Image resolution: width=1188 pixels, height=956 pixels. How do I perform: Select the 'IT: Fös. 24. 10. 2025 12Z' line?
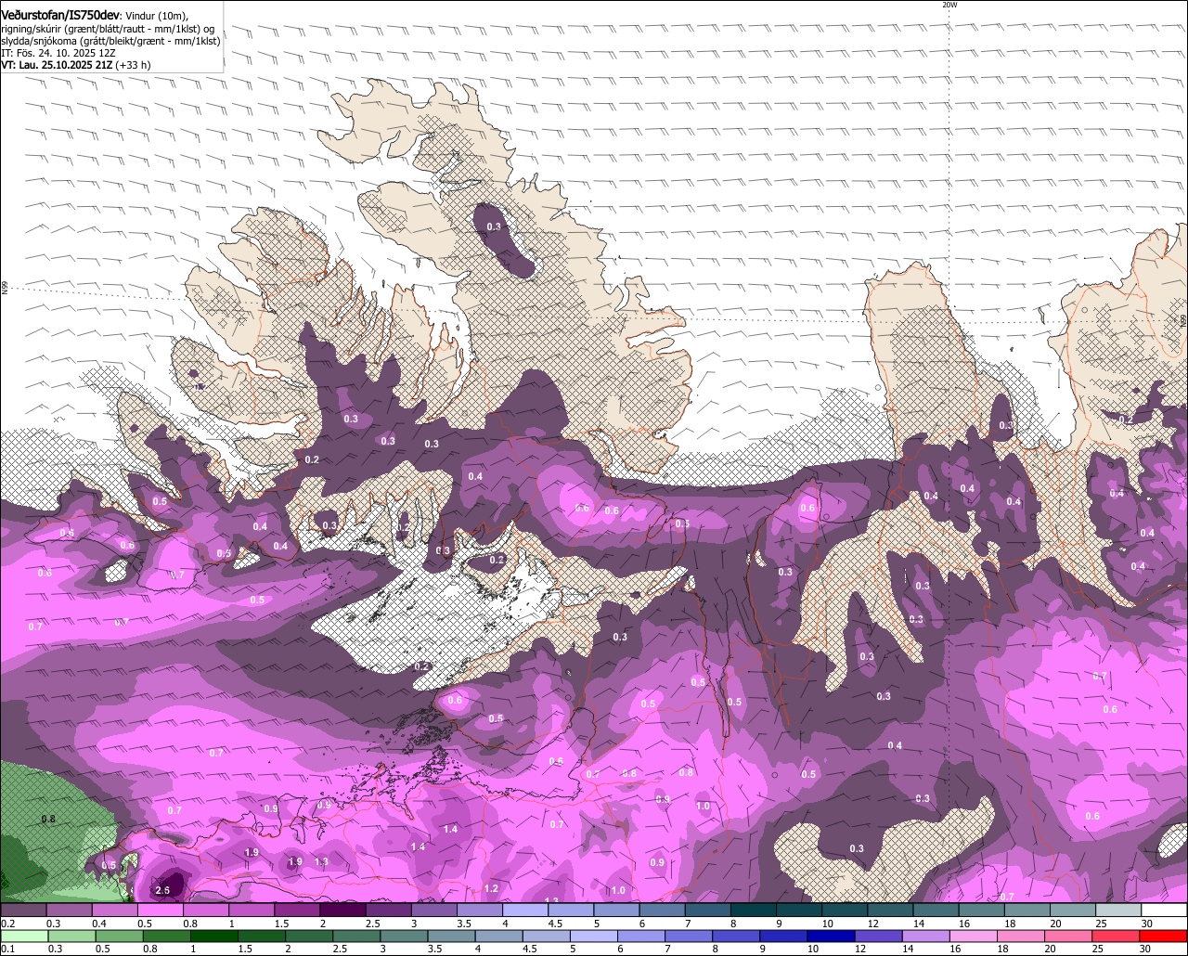(57, 53)
